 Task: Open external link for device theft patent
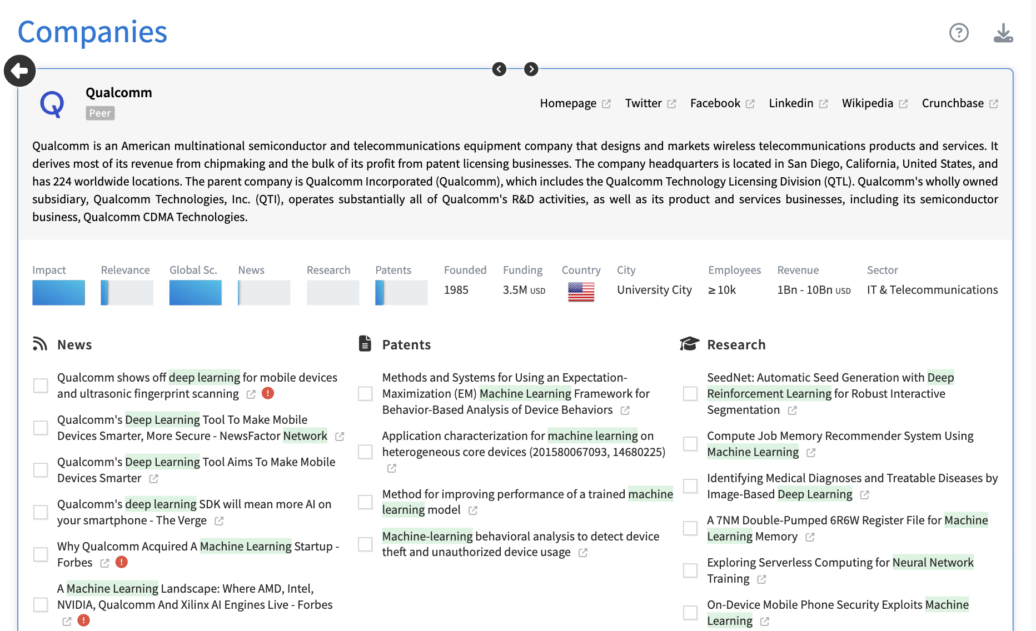coord(583,553)
